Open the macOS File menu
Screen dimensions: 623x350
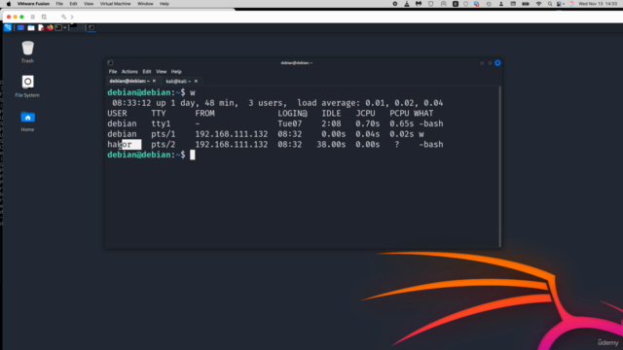coord(59,4)
